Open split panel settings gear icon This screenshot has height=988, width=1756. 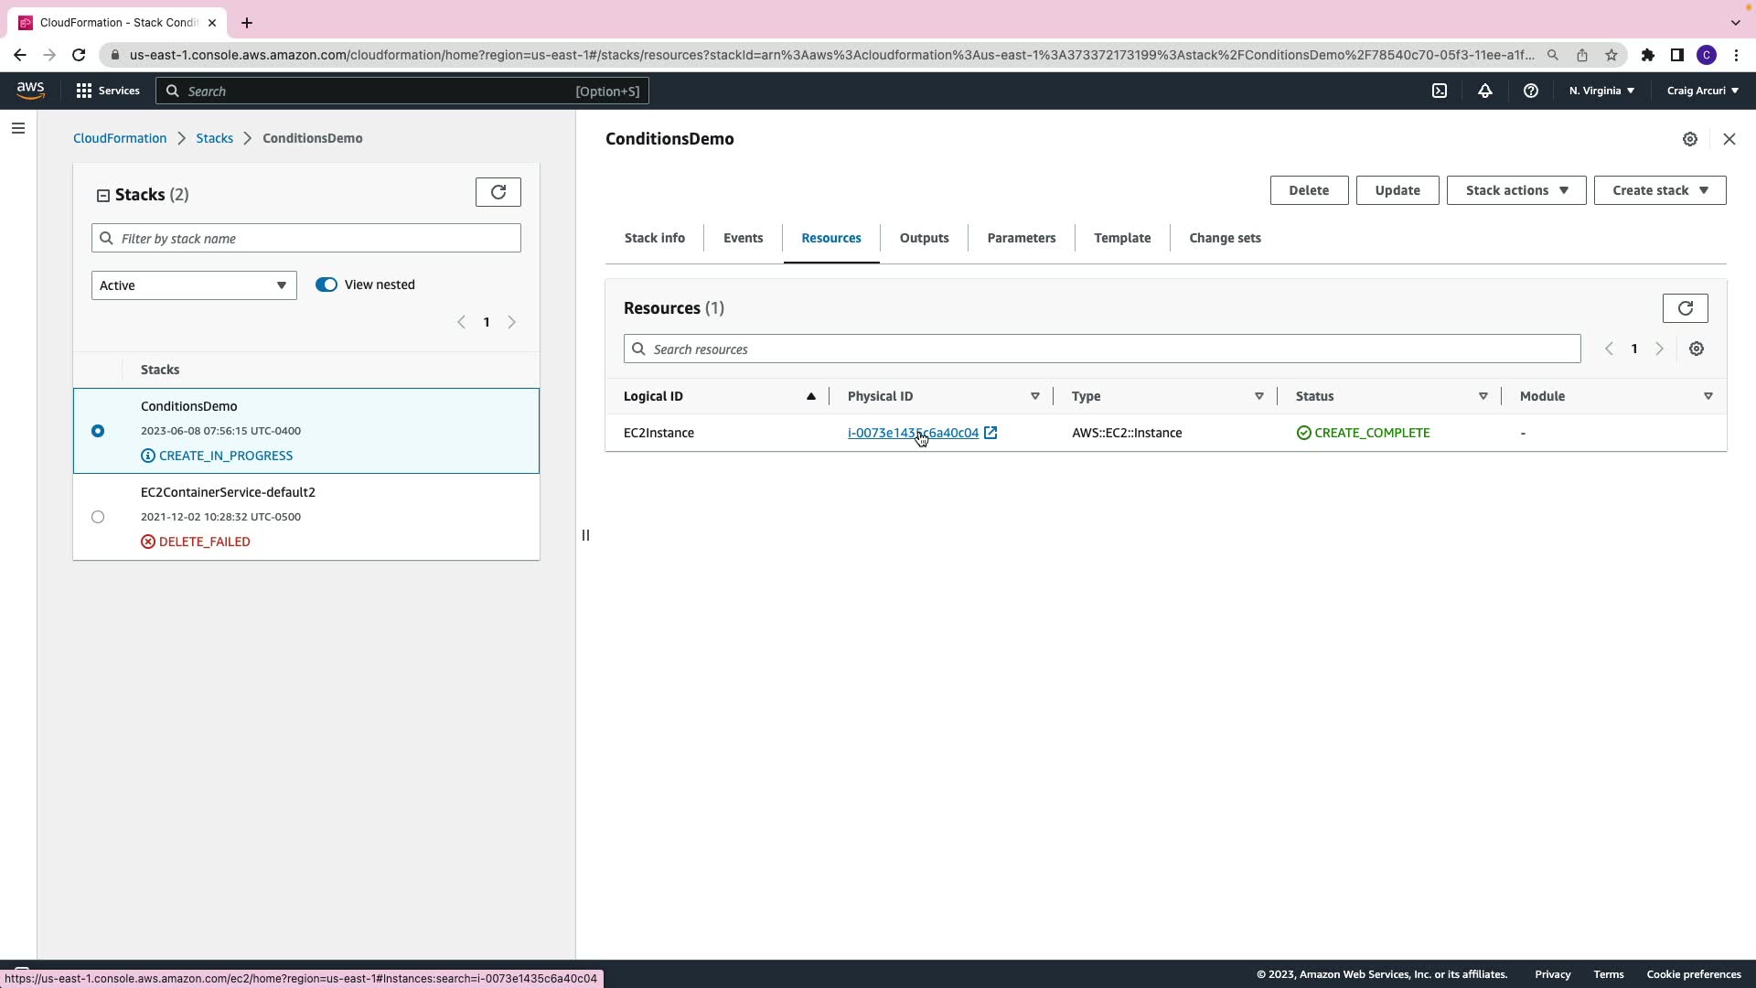coord(1690,139)
